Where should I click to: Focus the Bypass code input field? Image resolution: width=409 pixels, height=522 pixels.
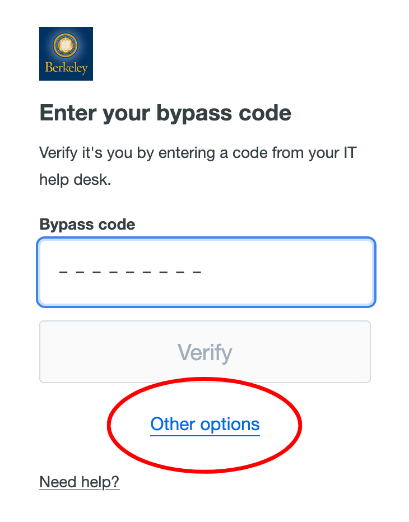[206, 272]
